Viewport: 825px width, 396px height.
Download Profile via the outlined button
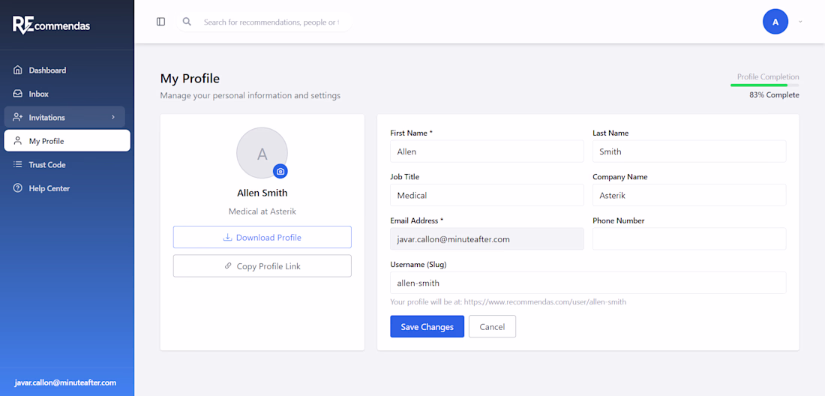(x=262, y=237)
